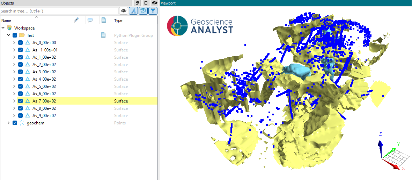The width and height of the screenshot is (412, 180).
Task: Sort by the Name column header
Action: (6, 21)
